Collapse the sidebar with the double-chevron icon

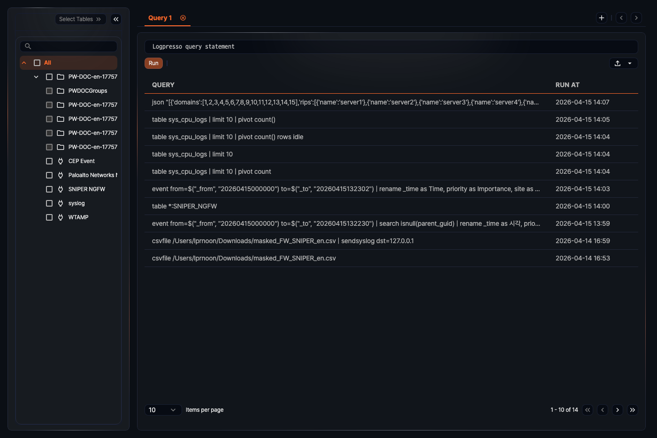116,19
